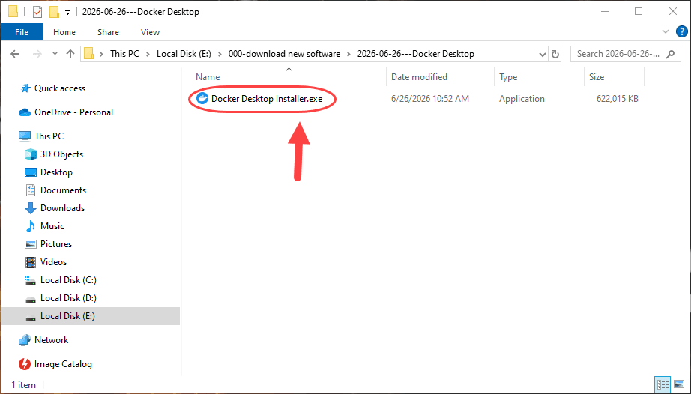The image size is (691, 394).
Task: Open the Music folder in sidebar
Action: 52,226
